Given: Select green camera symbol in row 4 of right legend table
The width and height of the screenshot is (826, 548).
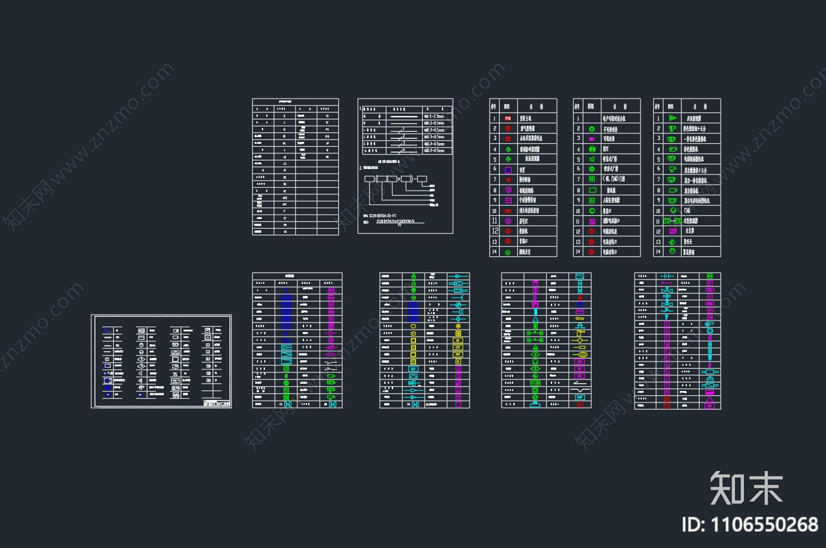Looking at the screenshot, I should click(672, 149).
